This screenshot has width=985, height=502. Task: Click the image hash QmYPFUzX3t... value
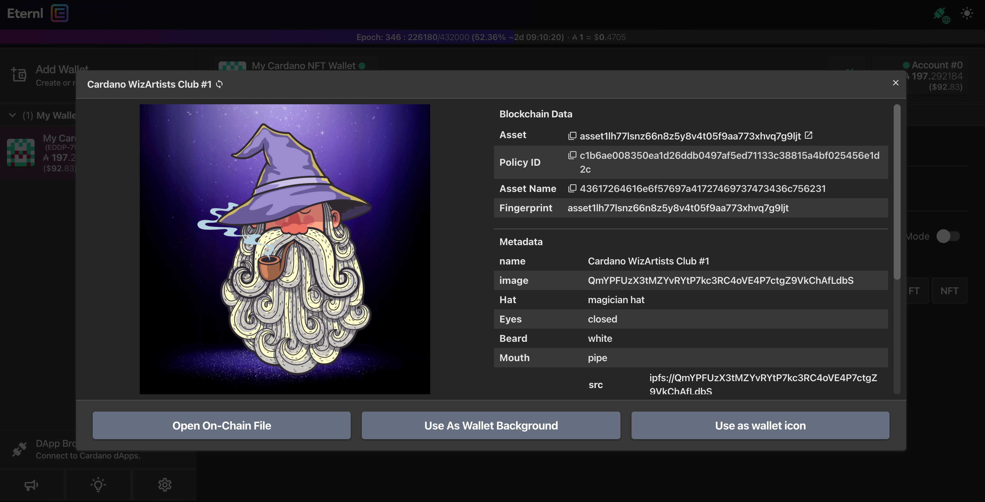pyautogui.click(x=720, y=280)
